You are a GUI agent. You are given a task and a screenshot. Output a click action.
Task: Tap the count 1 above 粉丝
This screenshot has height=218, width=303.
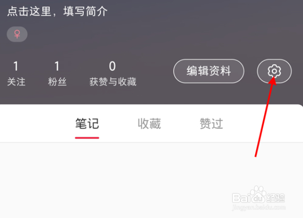[57, 66]
